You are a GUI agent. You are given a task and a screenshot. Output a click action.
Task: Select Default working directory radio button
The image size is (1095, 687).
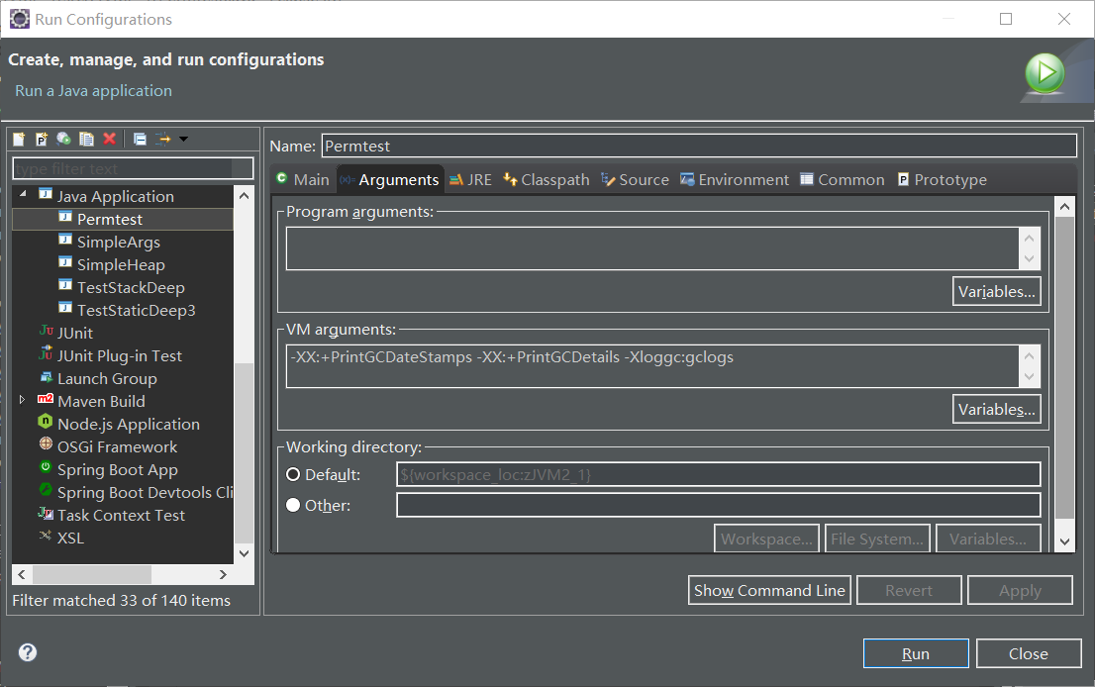(x=293, y=475)
